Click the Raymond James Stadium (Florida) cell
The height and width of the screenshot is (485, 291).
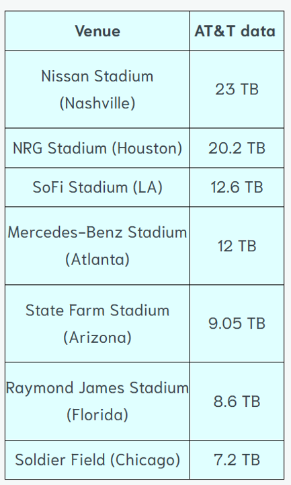point(97,401)
